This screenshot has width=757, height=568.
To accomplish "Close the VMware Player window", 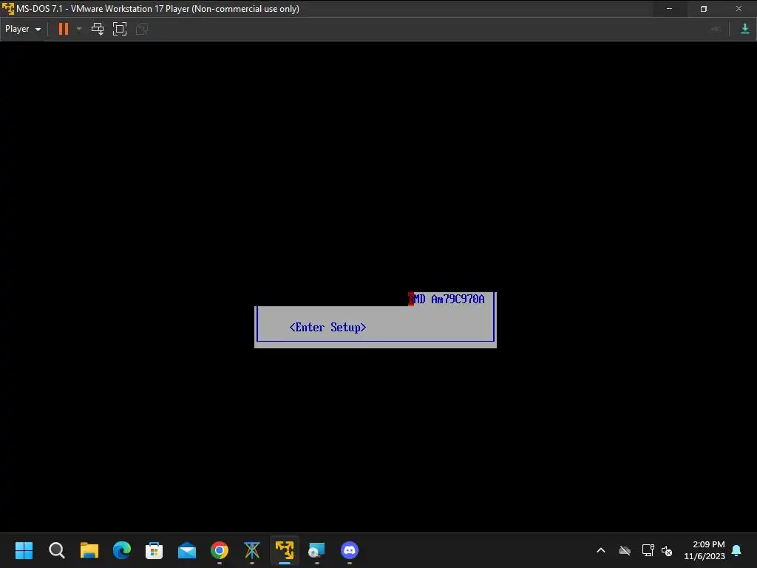I will pyautogui.click(x=739, y=9).
